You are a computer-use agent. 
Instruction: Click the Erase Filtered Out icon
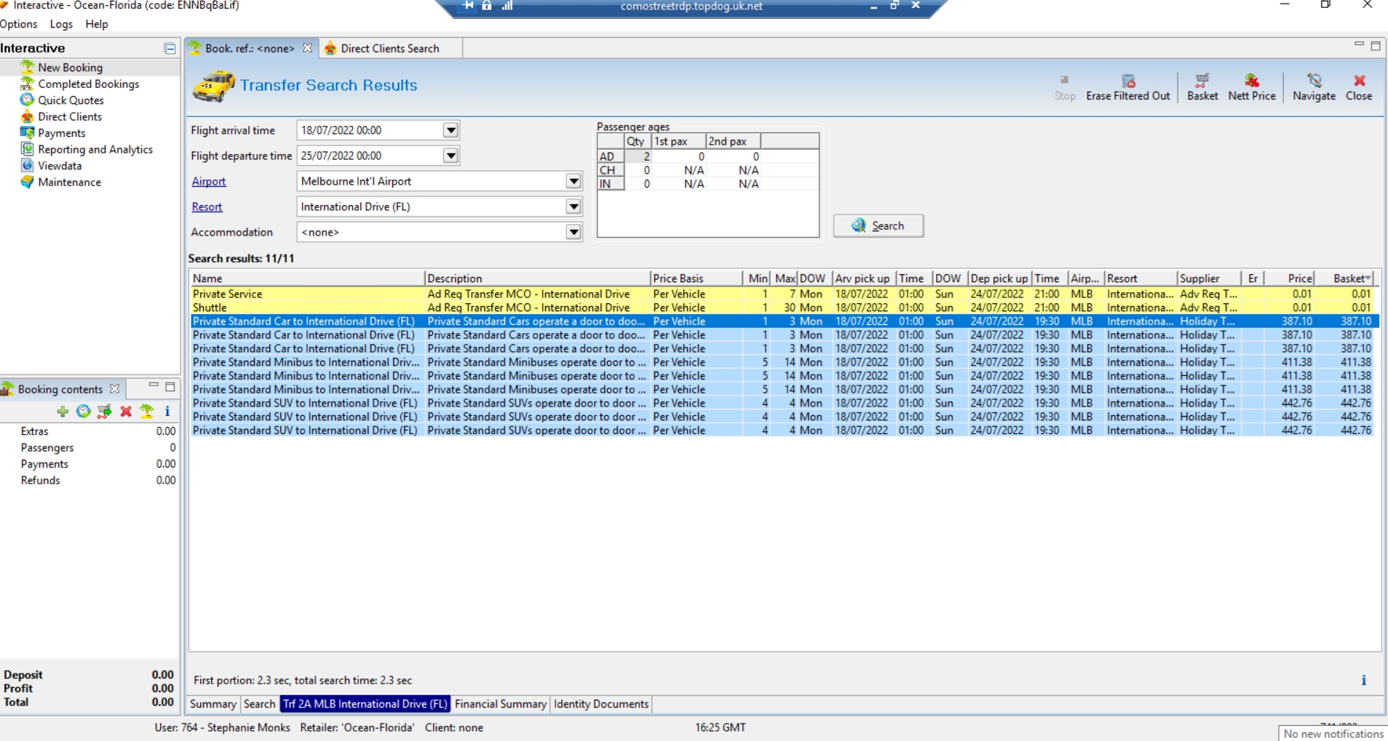click(x=1127, y=81)
